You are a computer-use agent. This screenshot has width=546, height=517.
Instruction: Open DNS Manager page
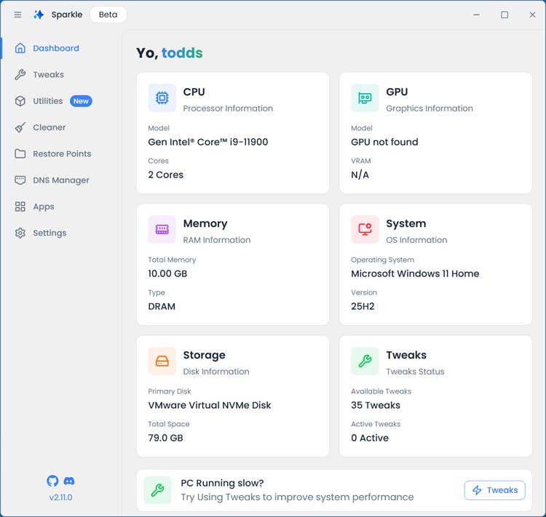click(x=61, y=180)
